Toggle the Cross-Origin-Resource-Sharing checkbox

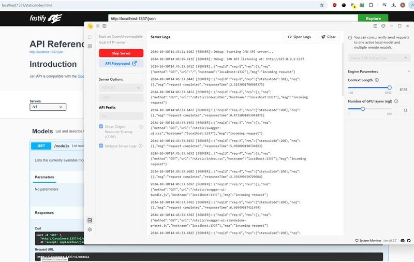[101, 126]
